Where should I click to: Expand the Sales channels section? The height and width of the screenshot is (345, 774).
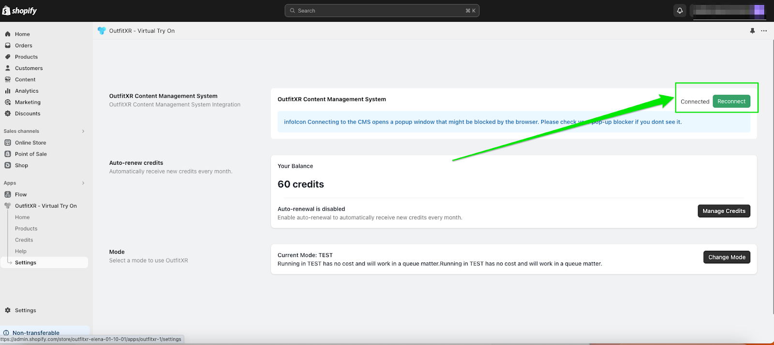pyautogui.click(x=83, y=131)
